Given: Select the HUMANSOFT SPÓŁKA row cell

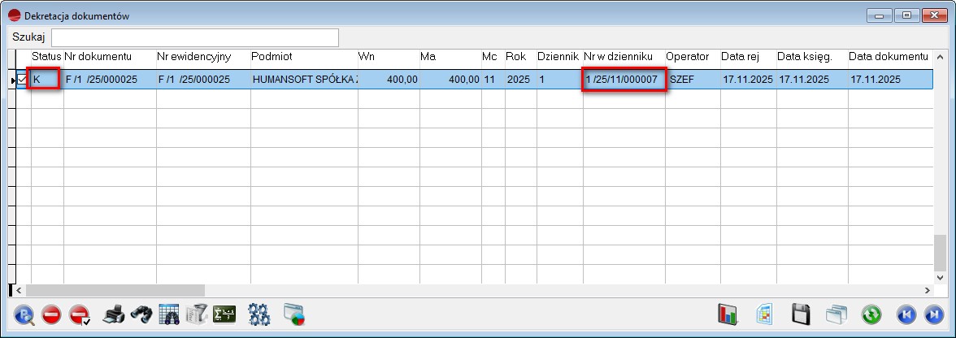Looking at the screenshot, I should (x=305, y=80).
